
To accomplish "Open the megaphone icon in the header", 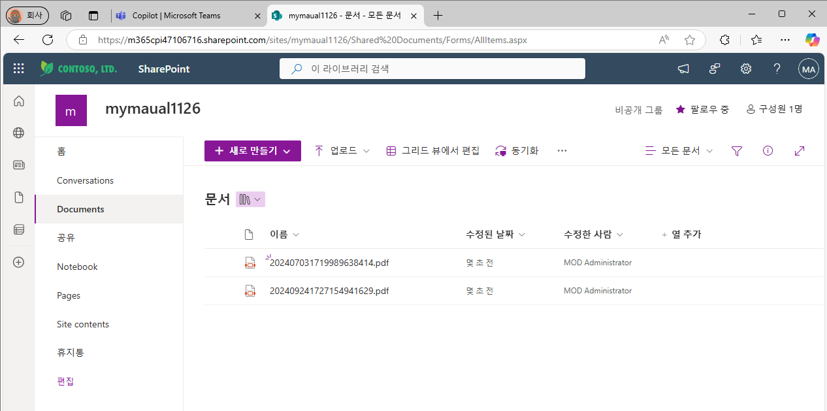I will pos(683,69).
